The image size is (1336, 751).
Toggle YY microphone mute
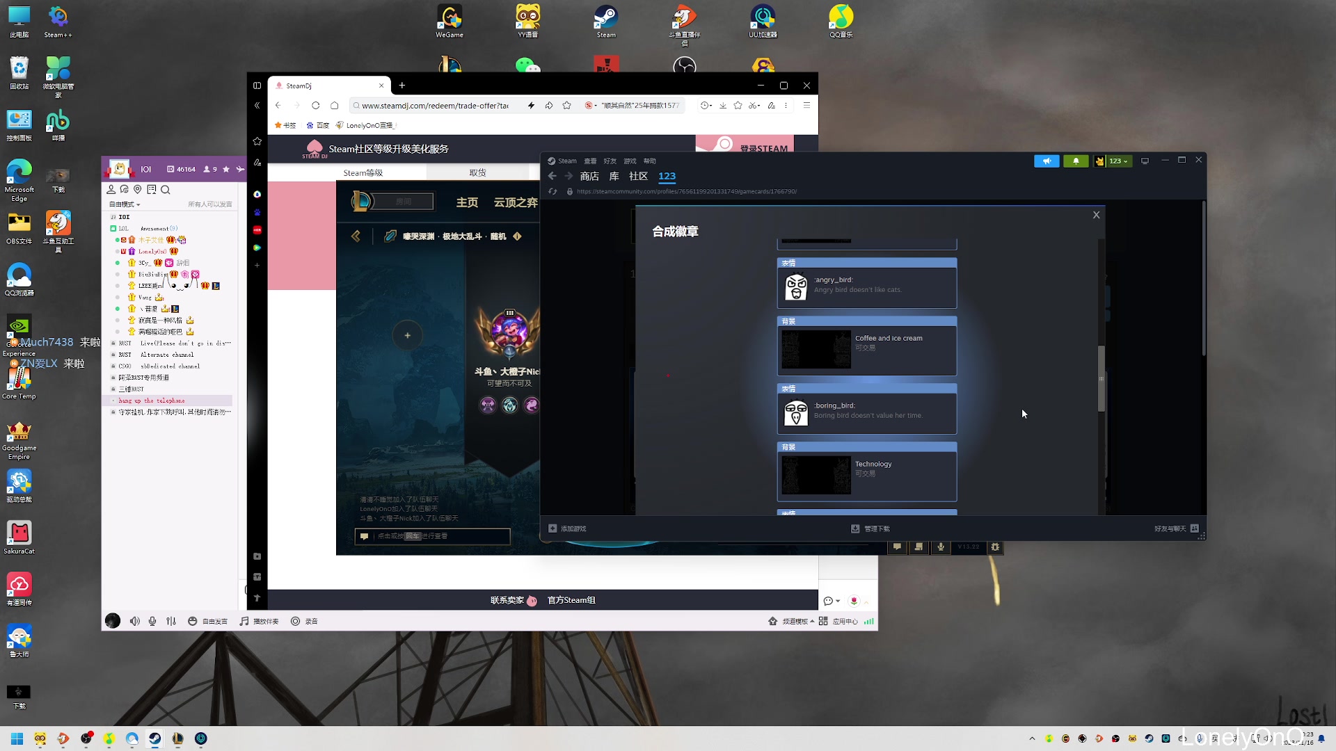coord(152,621)
